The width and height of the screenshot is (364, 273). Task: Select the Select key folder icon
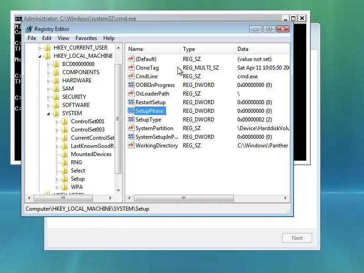65,171
